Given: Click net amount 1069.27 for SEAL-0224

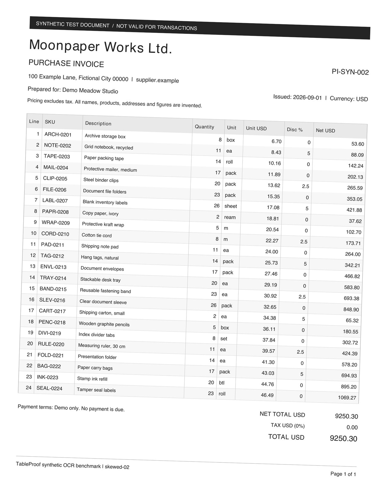Looking at the screenshot, I should [x=347, y=398].
